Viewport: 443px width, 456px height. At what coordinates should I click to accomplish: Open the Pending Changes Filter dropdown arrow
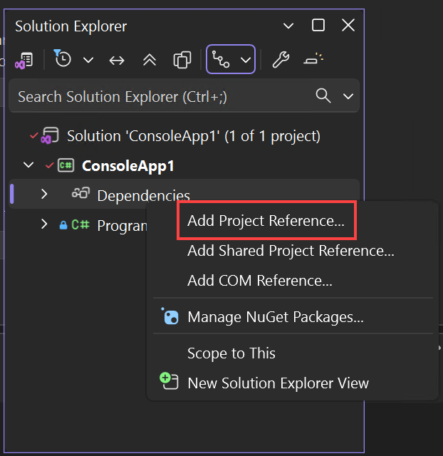tap(88, 60)
